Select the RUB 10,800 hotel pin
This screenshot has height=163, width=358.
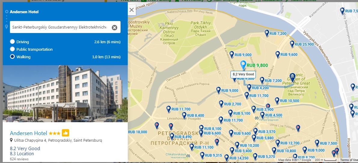[x=274, y=151]
